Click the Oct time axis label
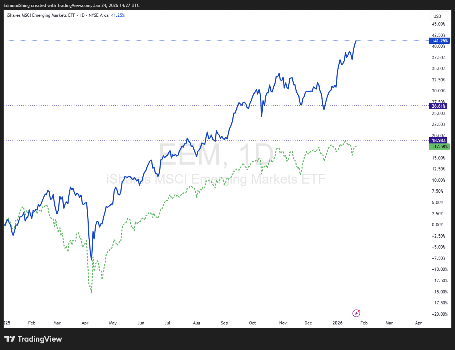455x350 pixels. pos(252,323)
